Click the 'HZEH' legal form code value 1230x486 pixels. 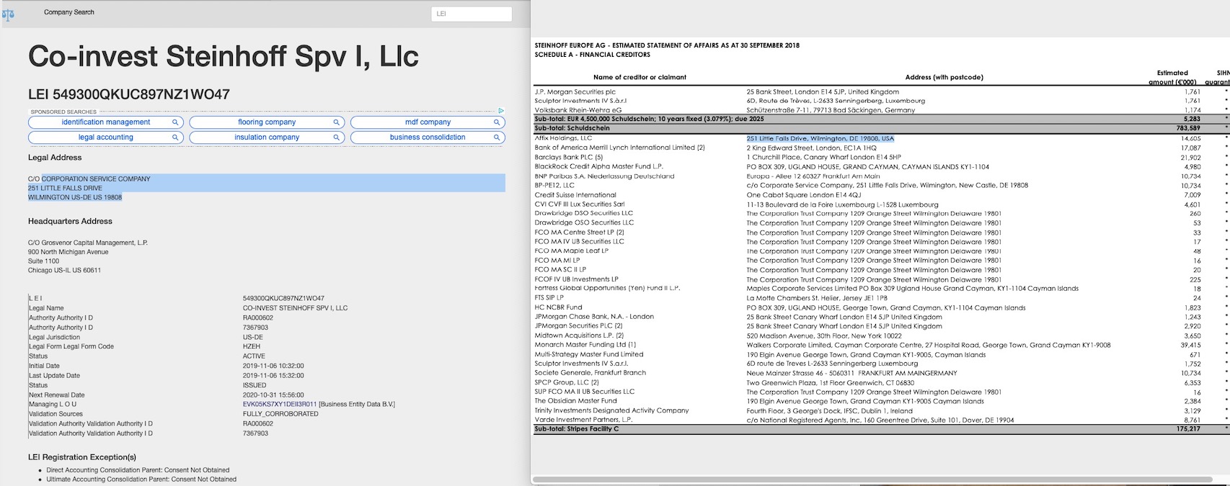point(252,346)
